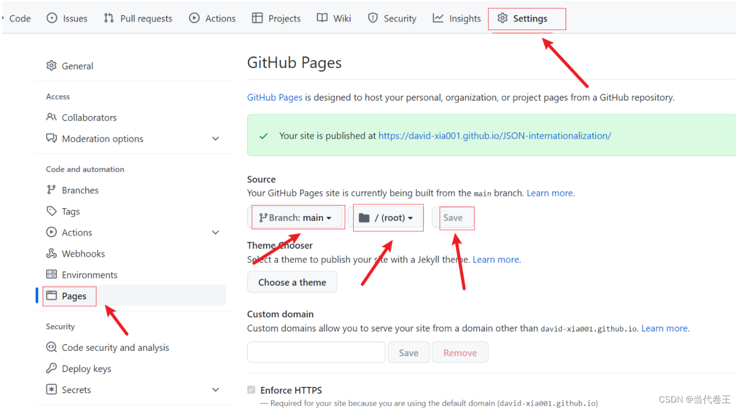Click the Moderation options comment icon
Screen dimensions: 739x409
click(x=51, y=139)
